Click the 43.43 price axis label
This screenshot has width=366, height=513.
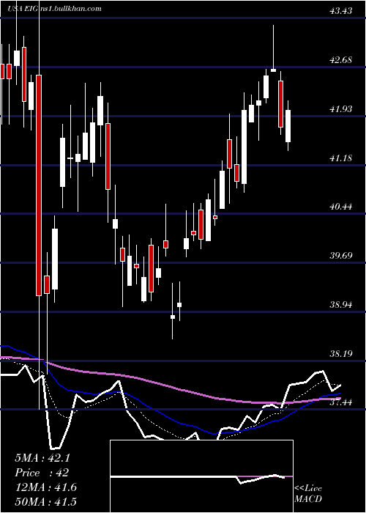[341, 11]
